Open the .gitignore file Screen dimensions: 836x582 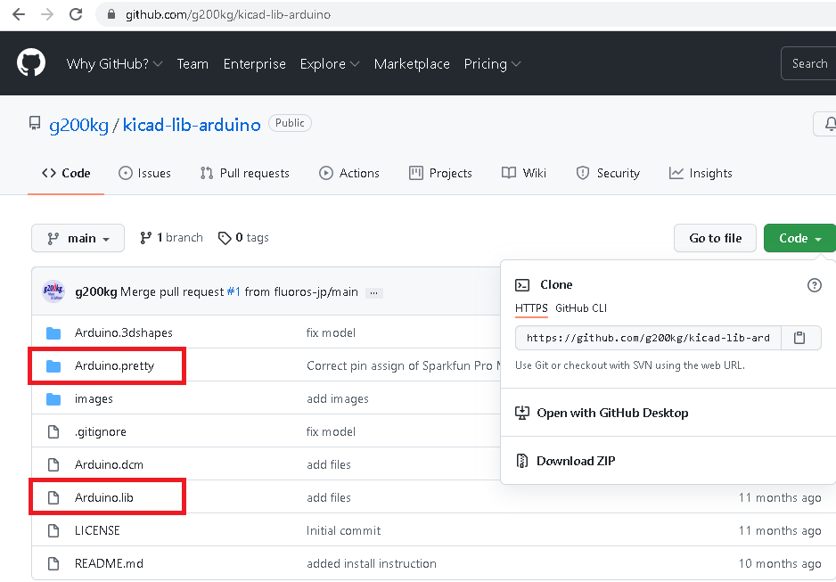point(101,431)
